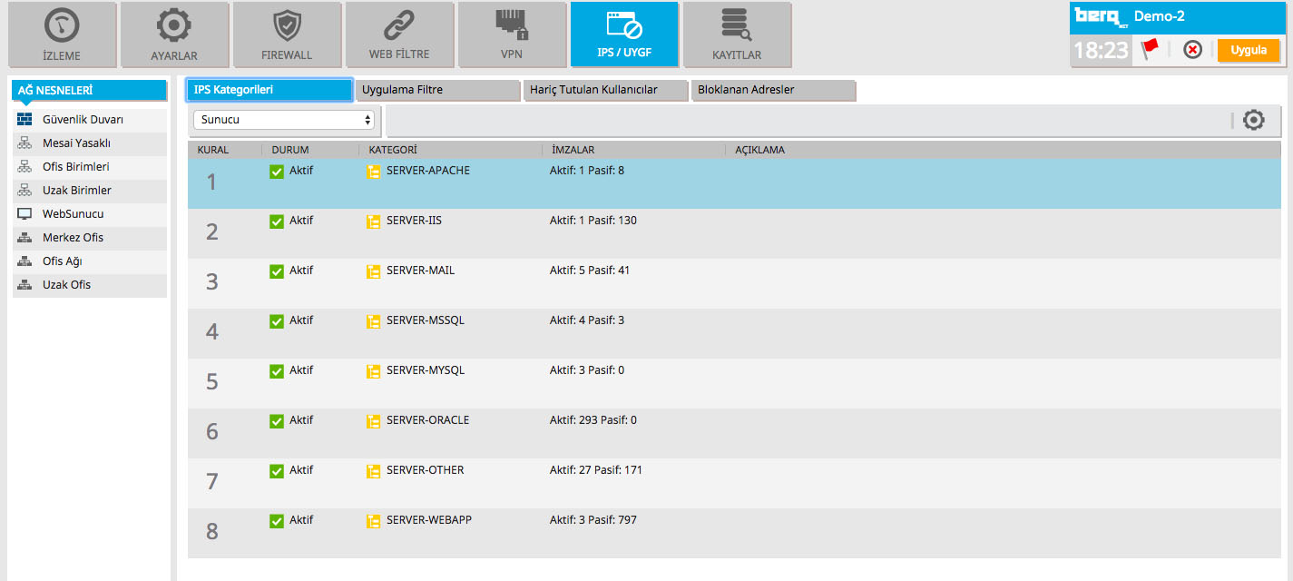Expand the SERVER-IIS category folder icon
Image resolution: width=1293 pixels, height=581 pixels.
[x=373, y=222]
